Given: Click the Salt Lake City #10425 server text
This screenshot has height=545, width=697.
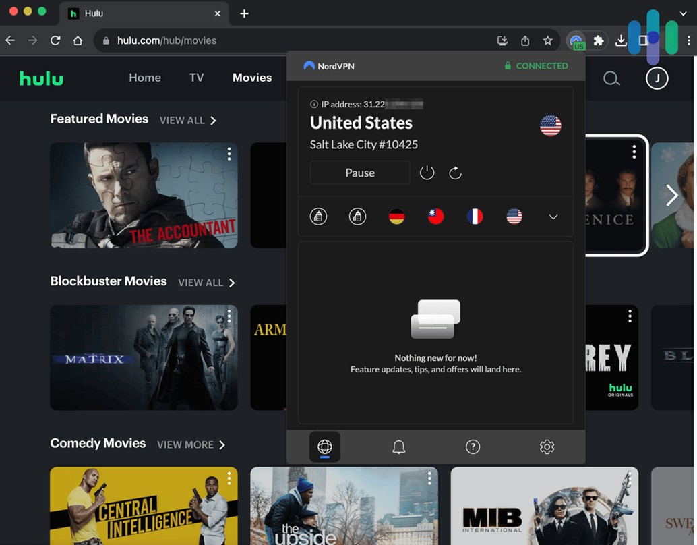Looking at the screenshot, I should 363,144.
